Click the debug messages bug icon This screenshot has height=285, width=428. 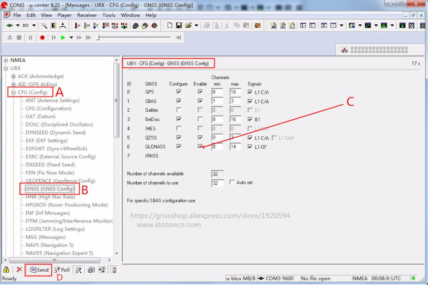click(53, 26)
